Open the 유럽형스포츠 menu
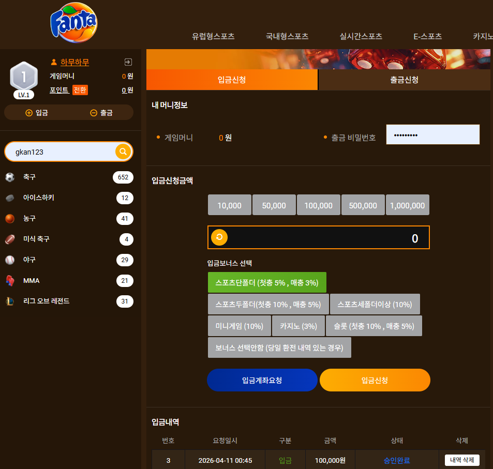Screen dimensions: 493x469 point(214,37)
